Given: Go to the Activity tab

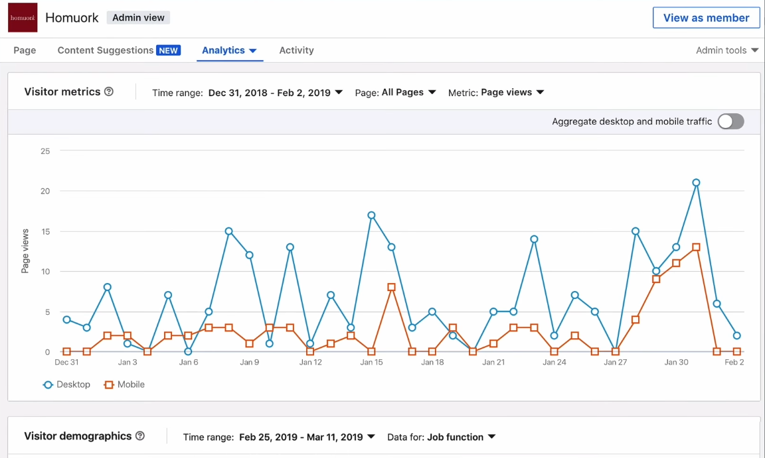Looking at the screenshot, I should 296,50.
